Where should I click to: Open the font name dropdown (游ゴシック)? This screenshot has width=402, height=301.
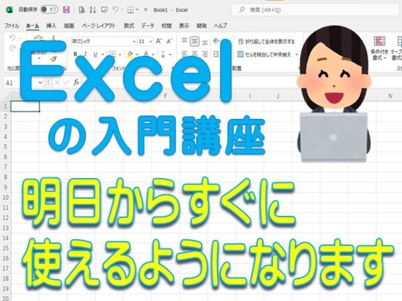[134, 42]
